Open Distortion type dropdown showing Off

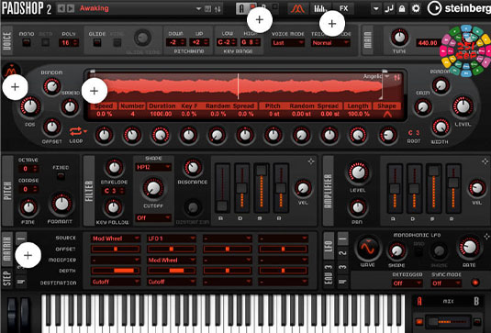tap(153, 217)
